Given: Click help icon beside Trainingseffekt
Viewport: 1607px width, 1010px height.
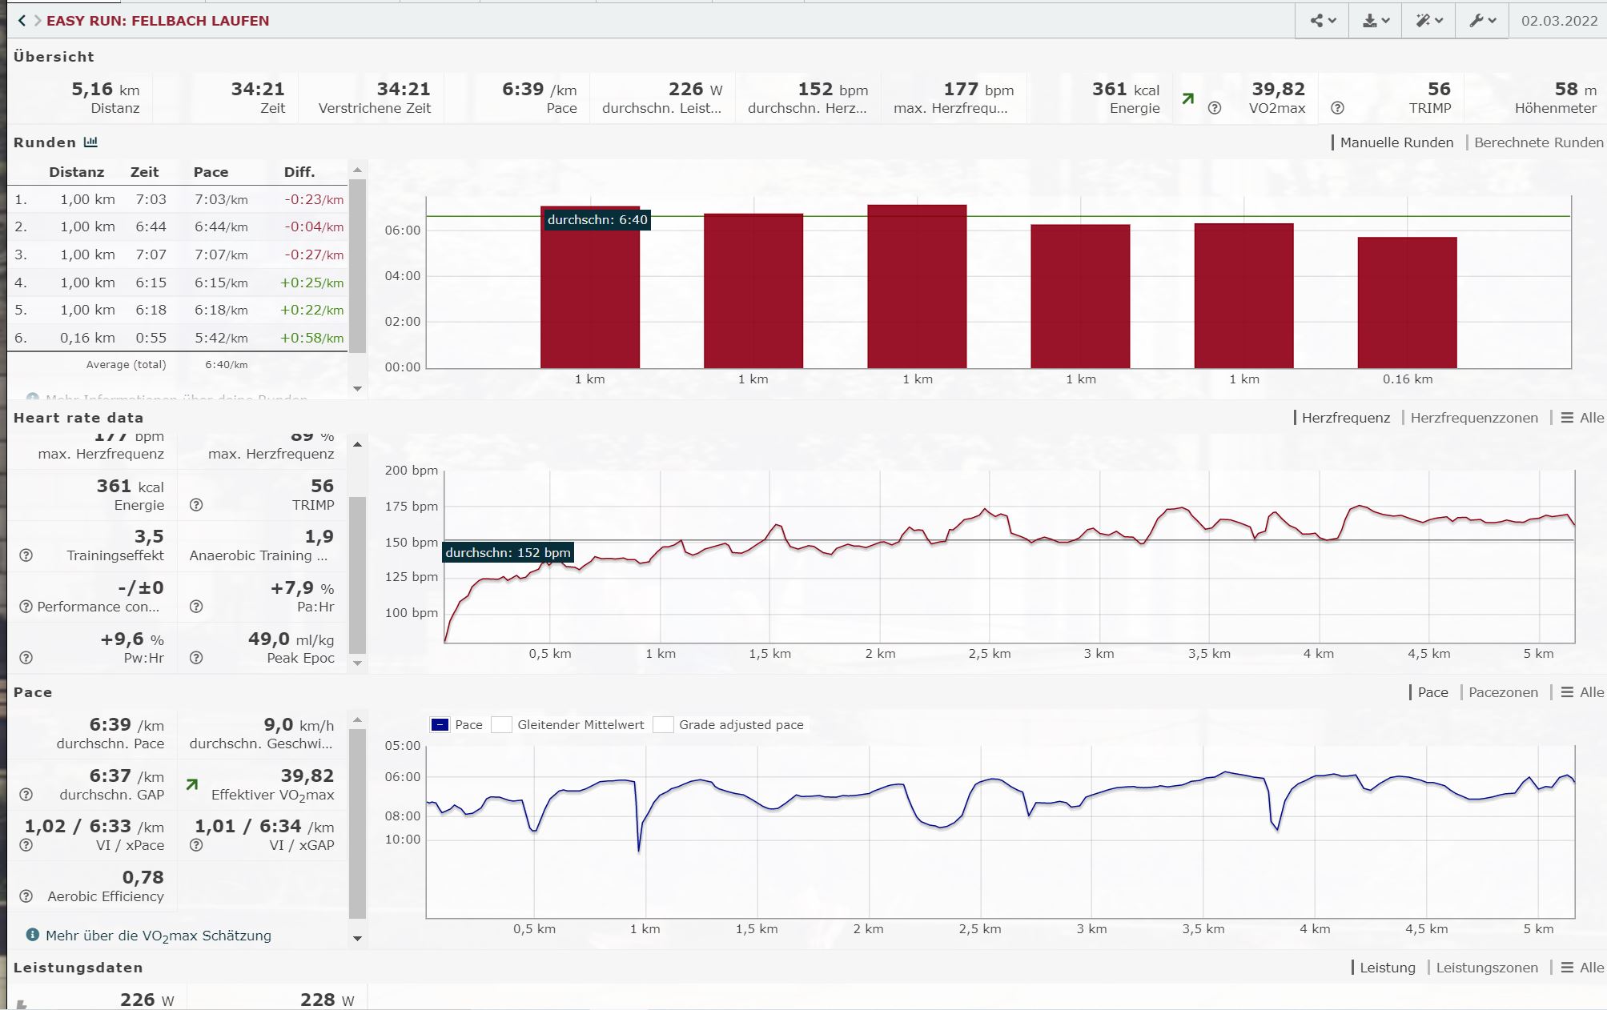Looking at the screenshot, I should [26, 555].
